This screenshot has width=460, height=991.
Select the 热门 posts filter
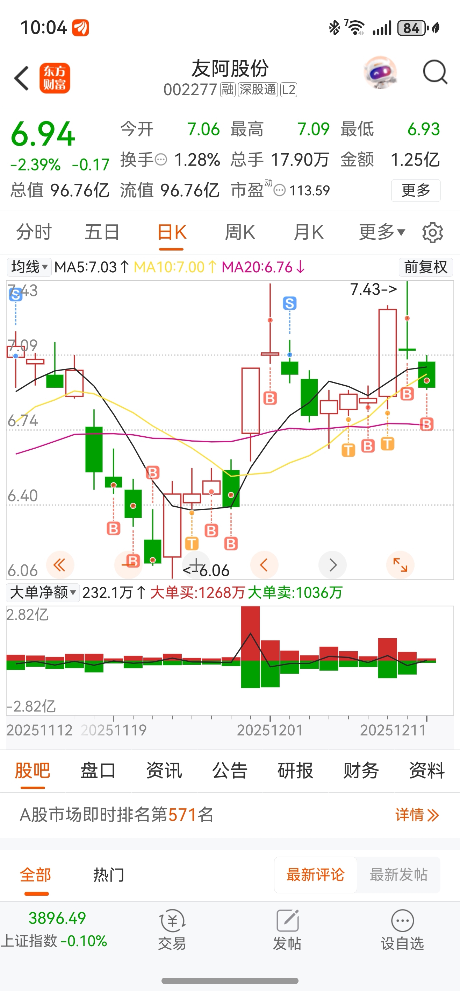109,875
